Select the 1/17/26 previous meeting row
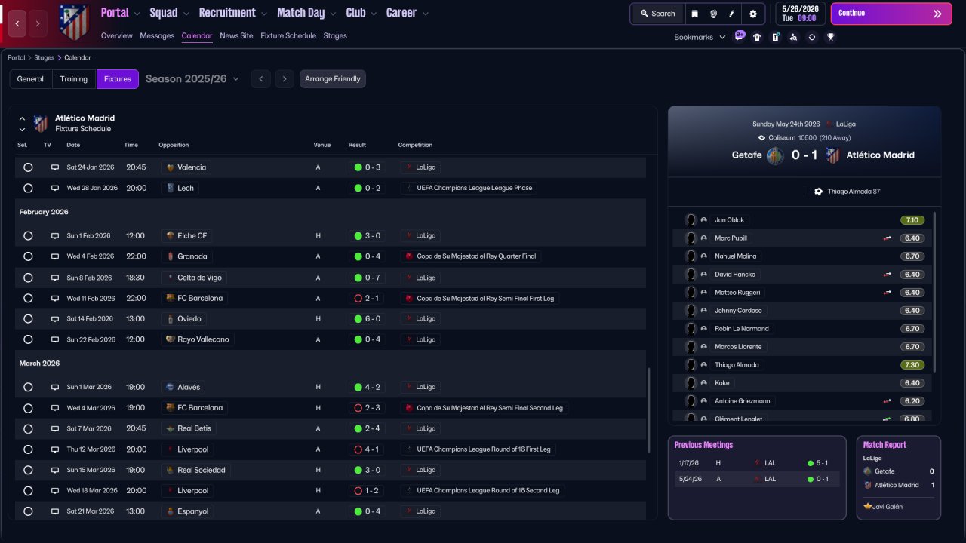The width and height of the screenshot is (966, 543). coord(756,463)
